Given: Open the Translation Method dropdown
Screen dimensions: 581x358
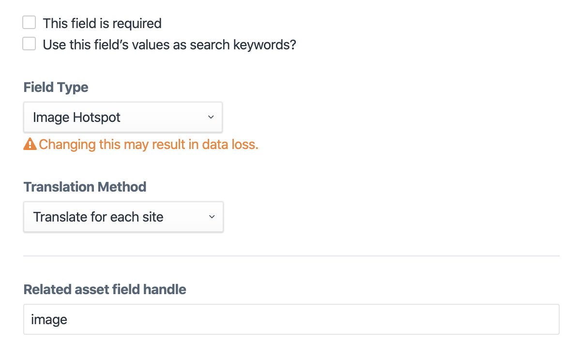Looking at the screenshot, I should tap(123, 217).
